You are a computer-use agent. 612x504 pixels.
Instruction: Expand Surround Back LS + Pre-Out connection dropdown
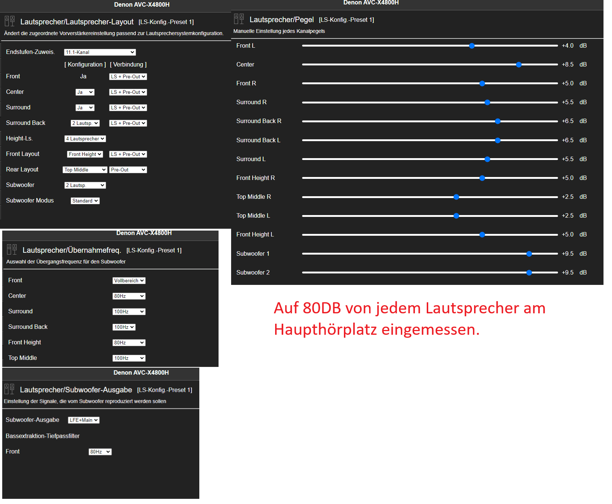pos(128,123)
